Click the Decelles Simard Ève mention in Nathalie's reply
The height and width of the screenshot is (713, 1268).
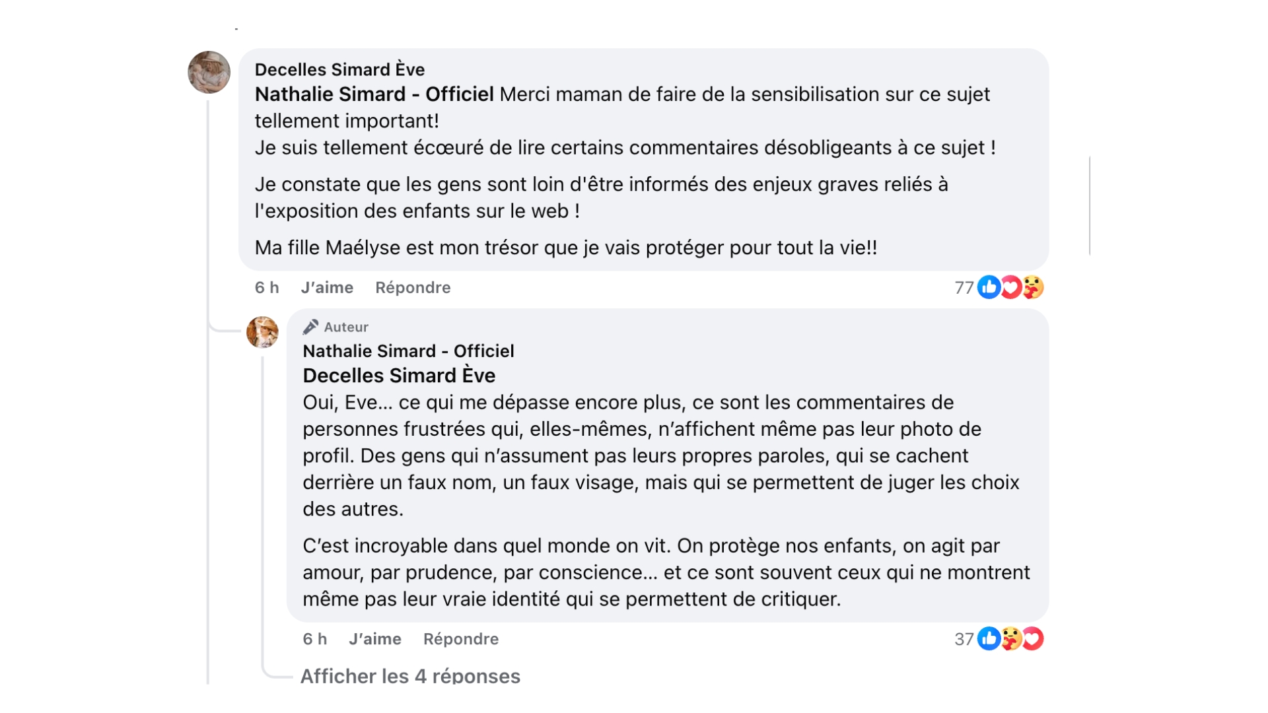coord(399,376)
